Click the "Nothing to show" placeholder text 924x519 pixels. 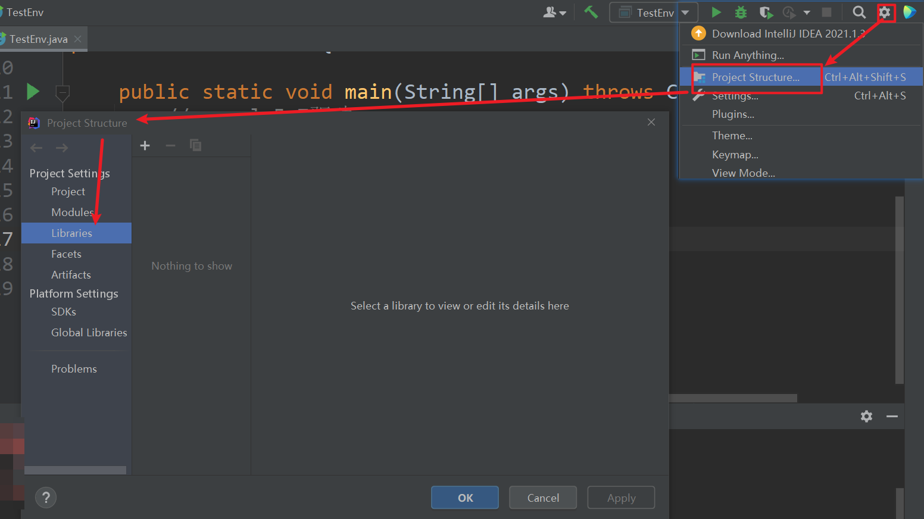[192, 266]
